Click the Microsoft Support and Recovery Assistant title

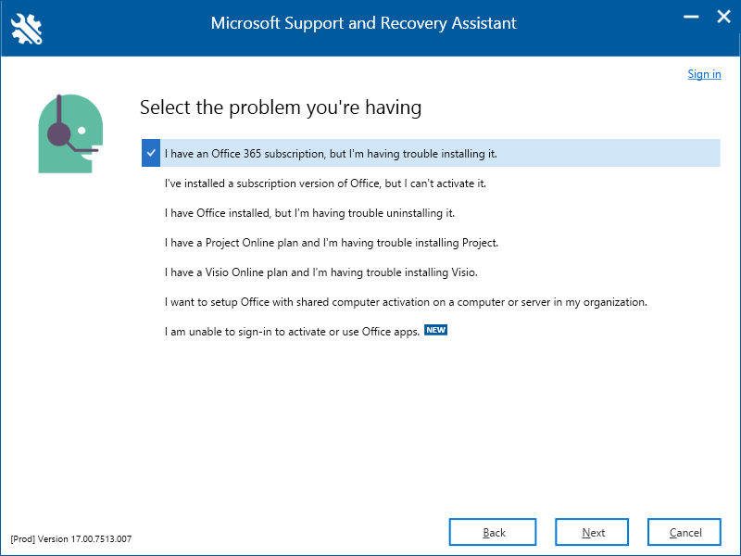[x=363, y=23]
